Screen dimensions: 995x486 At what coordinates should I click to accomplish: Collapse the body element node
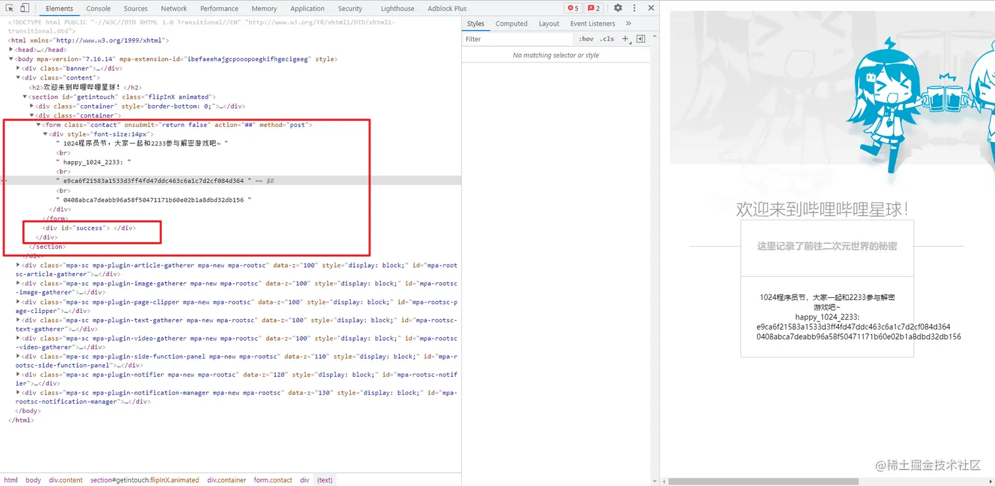point(11,59)
